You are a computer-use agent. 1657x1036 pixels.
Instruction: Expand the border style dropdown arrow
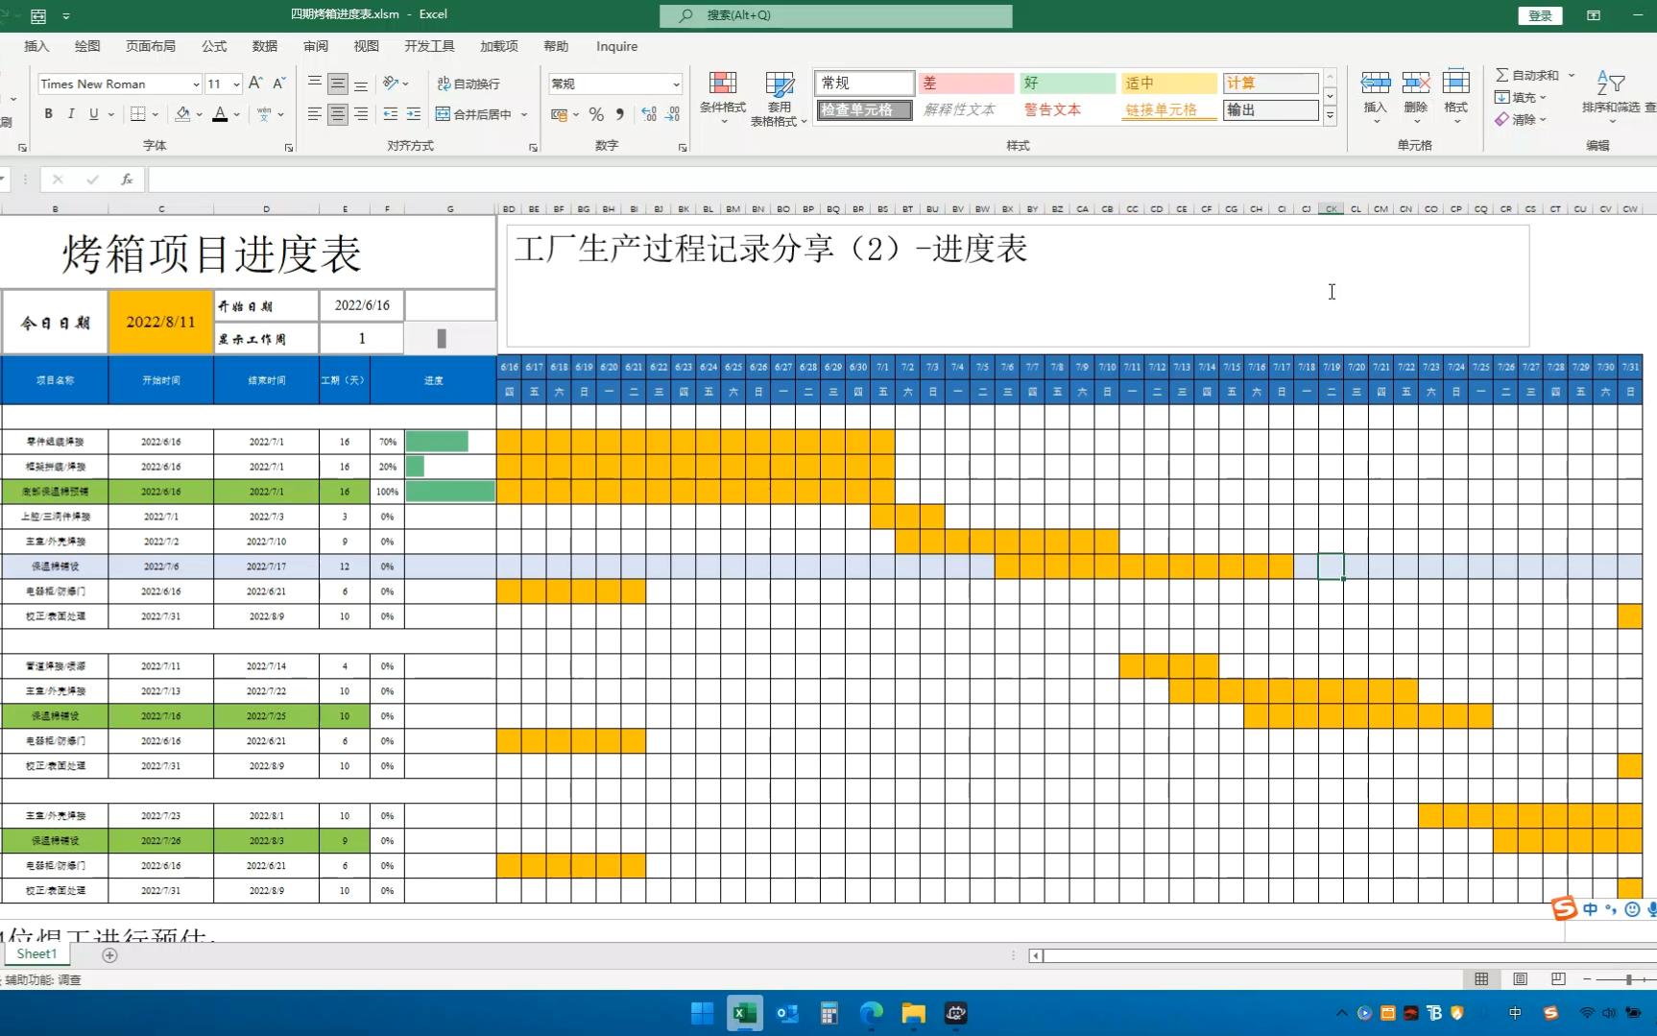click(154, 113)
